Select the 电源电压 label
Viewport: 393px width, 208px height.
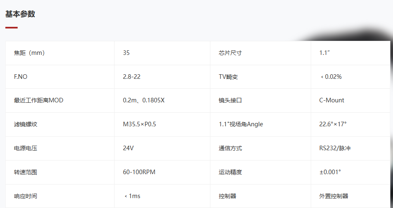(x=26, y=148)
